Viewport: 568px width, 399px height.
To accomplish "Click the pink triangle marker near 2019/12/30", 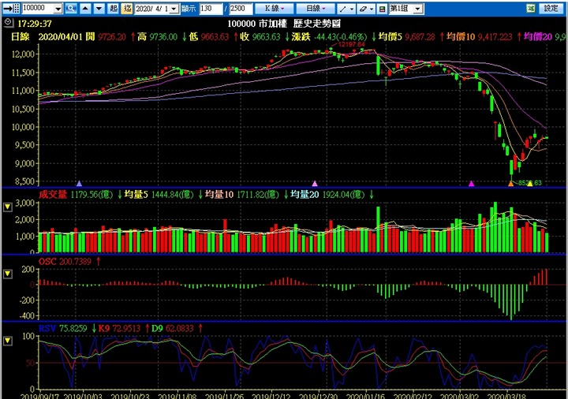I will click(x=315, y=184).
